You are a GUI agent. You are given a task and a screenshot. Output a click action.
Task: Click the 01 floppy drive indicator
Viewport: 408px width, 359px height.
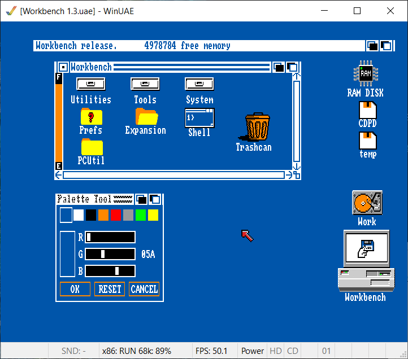click(x=326, y=351)
